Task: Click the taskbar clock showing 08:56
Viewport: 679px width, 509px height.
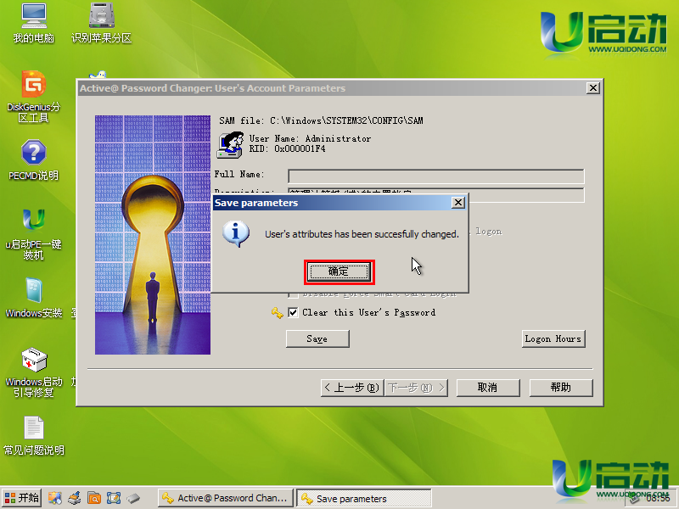Action: point(658,499)
